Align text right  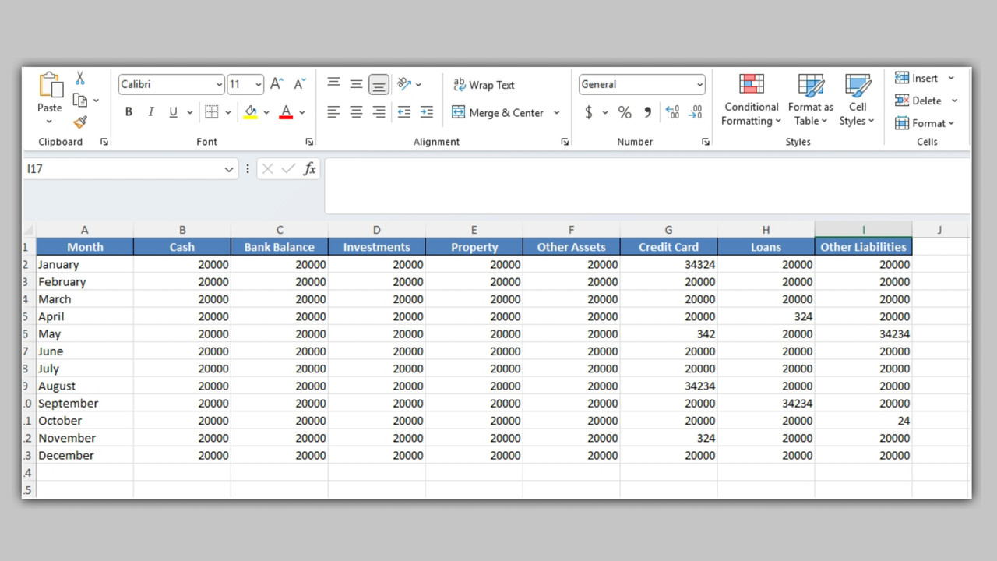[379, 112]
